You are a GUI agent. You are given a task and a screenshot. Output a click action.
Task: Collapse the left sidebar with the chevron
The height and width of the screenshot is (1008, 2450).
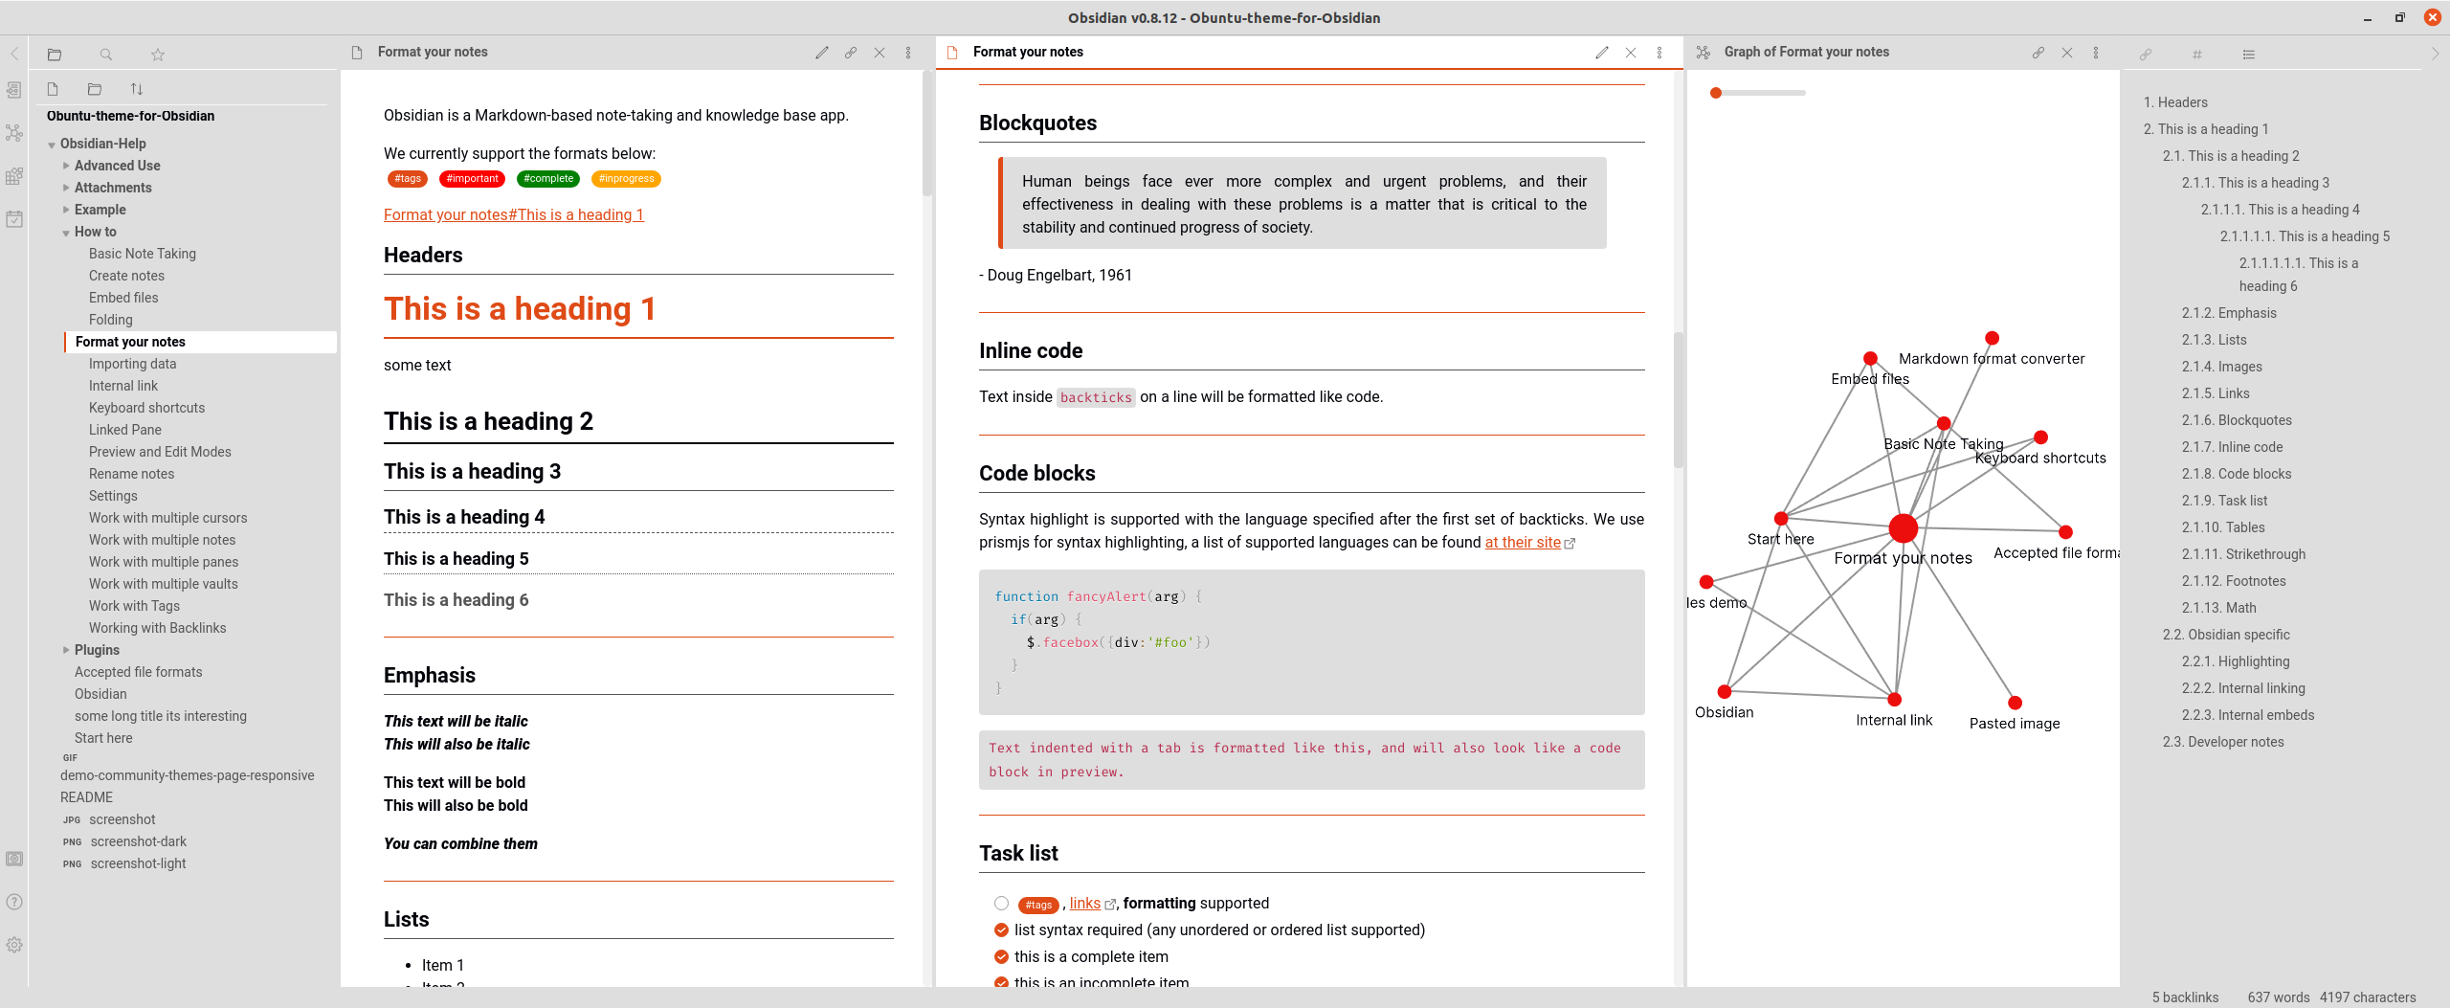pos(14,54)
